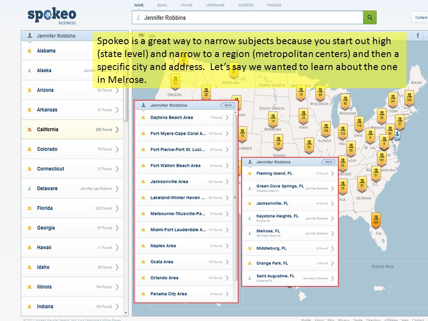Expand the Orlando Area chevron

coord(227,278)
